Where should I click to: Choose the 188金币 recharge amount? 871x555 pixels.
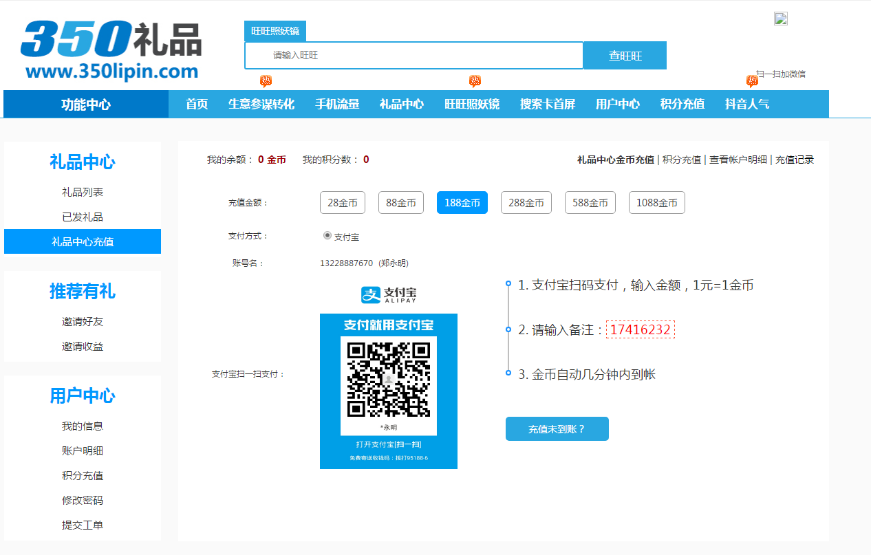click(x=462, y=203)
